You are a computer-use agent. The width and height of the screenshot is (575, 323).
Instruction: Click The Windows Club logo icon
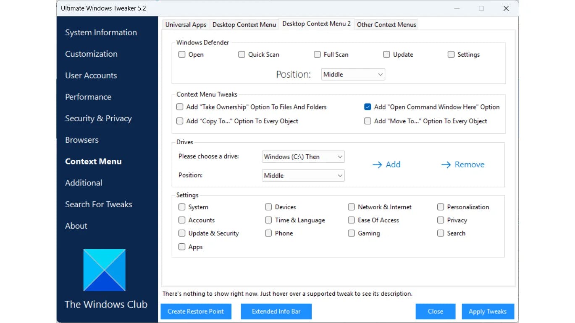[x=105, y=270]
